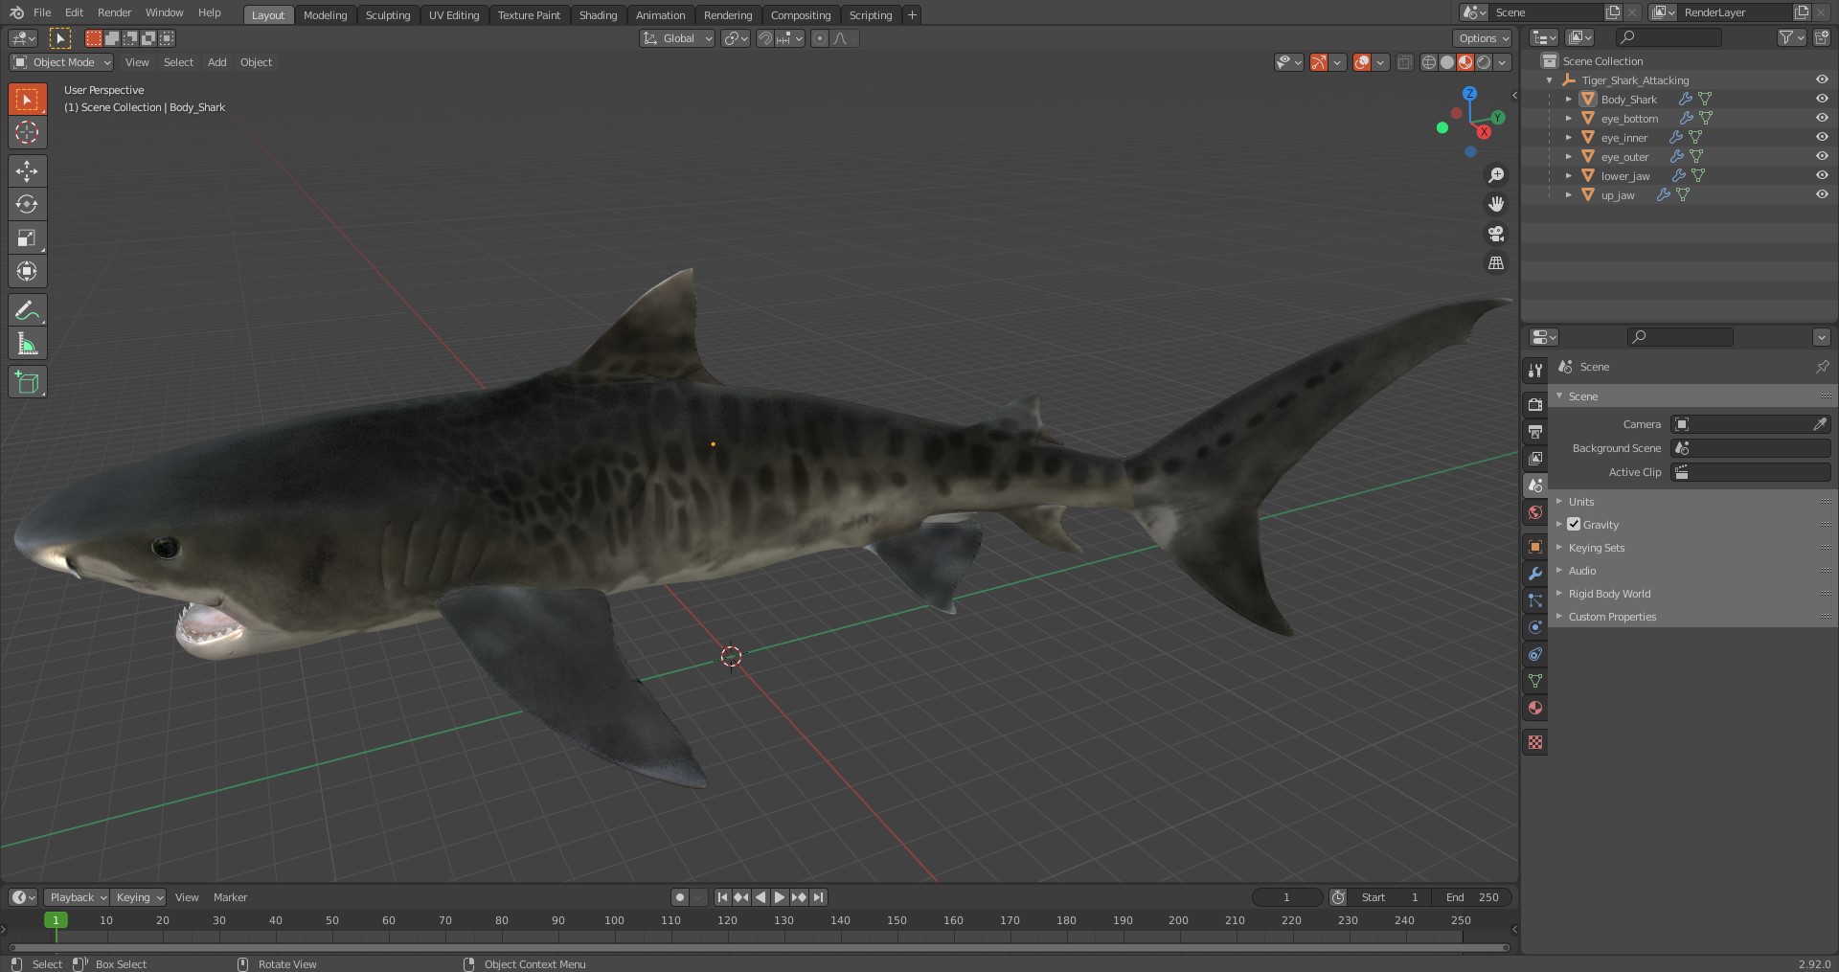Expand Body_Shark tree item
The height and width of the screenshot is (972, 1839).
[x=1568, y=99]
